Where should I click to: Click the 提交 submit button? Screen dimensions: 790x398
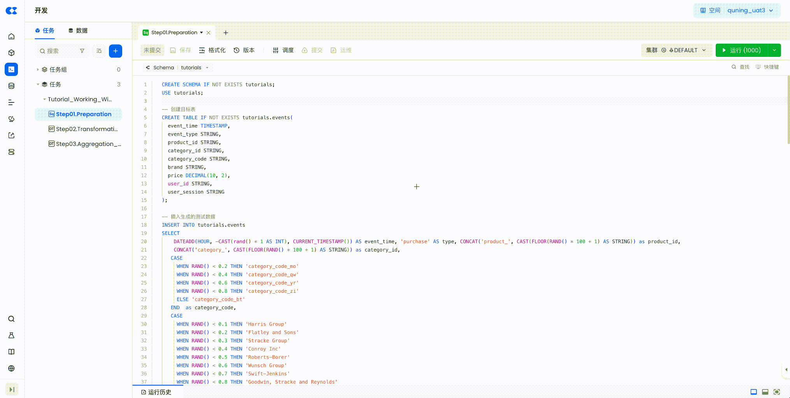[312, 50]
